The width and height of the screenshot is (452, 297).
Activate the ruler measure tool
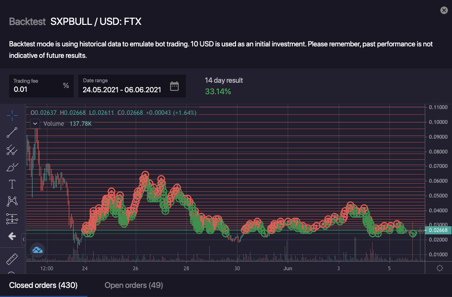pyautogui.click(x=12, y=259)
